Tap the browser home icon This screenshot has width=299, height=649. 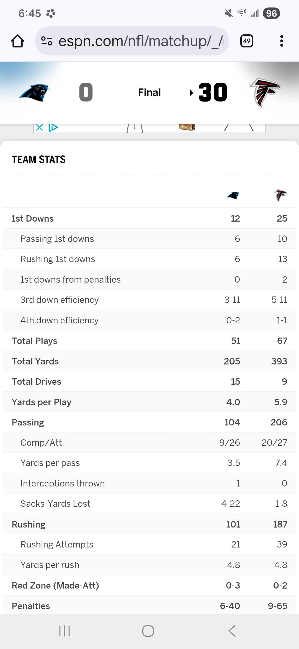pos(17,41)
